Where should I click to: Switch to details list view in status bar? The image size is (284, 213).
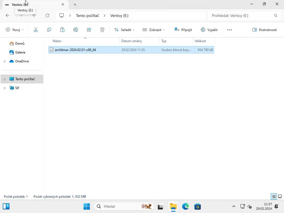pos(274,196)
